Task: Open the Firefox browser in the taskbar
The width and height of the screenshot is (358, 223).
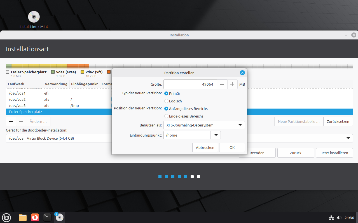Action: coord(35,217)
